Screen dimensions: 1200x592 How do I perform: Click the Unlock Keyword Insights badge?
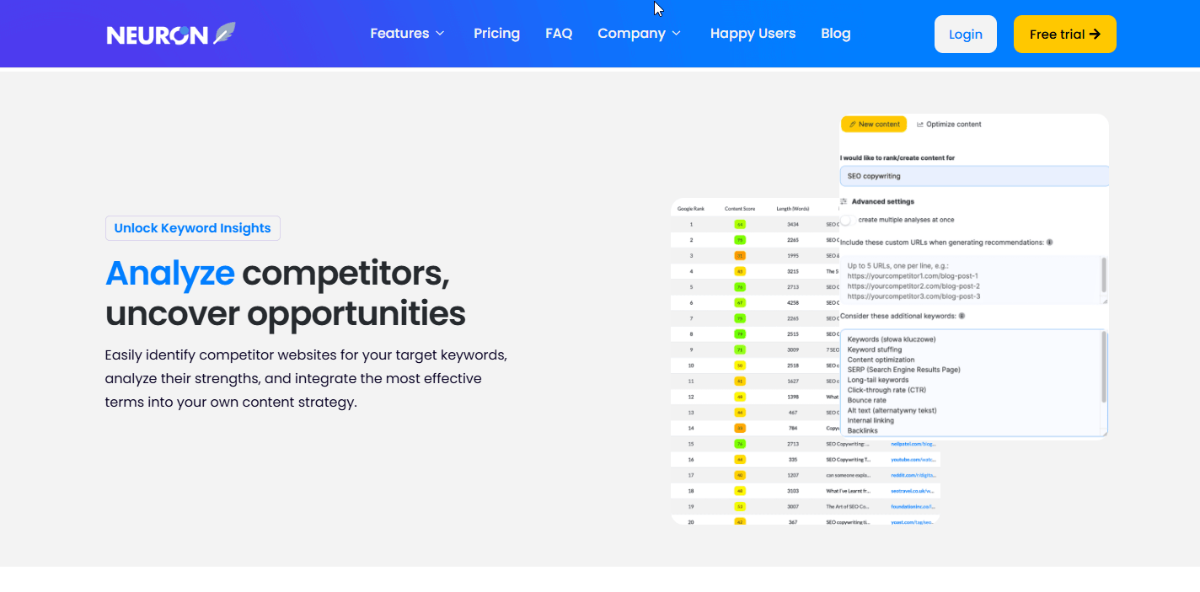(193, 228)
